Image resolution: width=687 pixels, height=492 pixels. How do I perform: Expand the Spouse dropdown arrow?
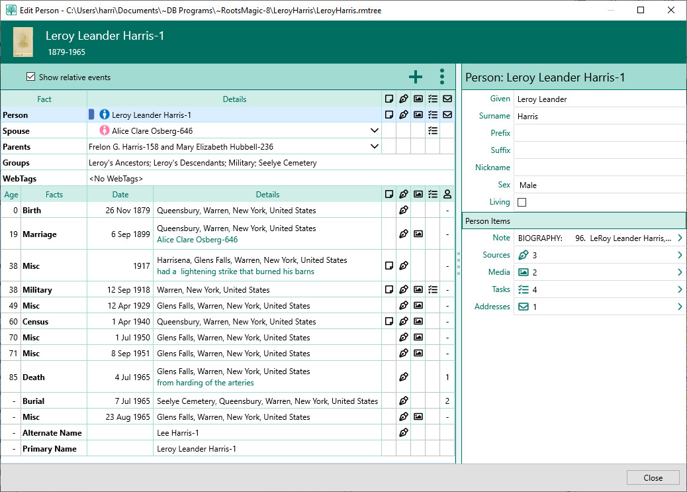374,131
